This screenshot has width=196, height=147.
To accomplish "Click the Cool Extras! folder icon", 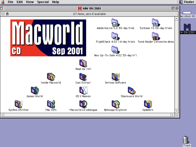I will (x=83, y=77).
